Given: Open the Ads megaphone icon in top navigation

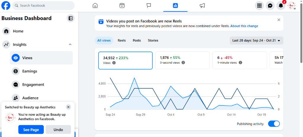Looking at the screenshot, I should pos(202,6).
